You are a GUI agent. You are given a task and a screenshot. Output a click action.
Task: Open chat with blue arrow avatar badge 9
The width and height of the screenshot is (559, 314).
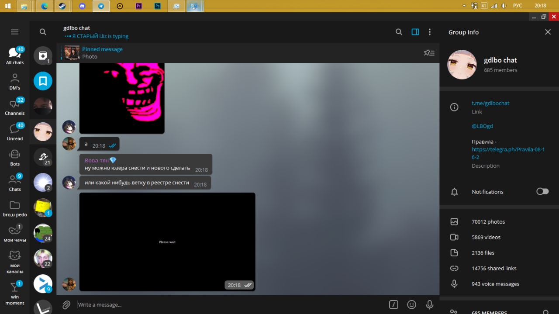point(43,284)
